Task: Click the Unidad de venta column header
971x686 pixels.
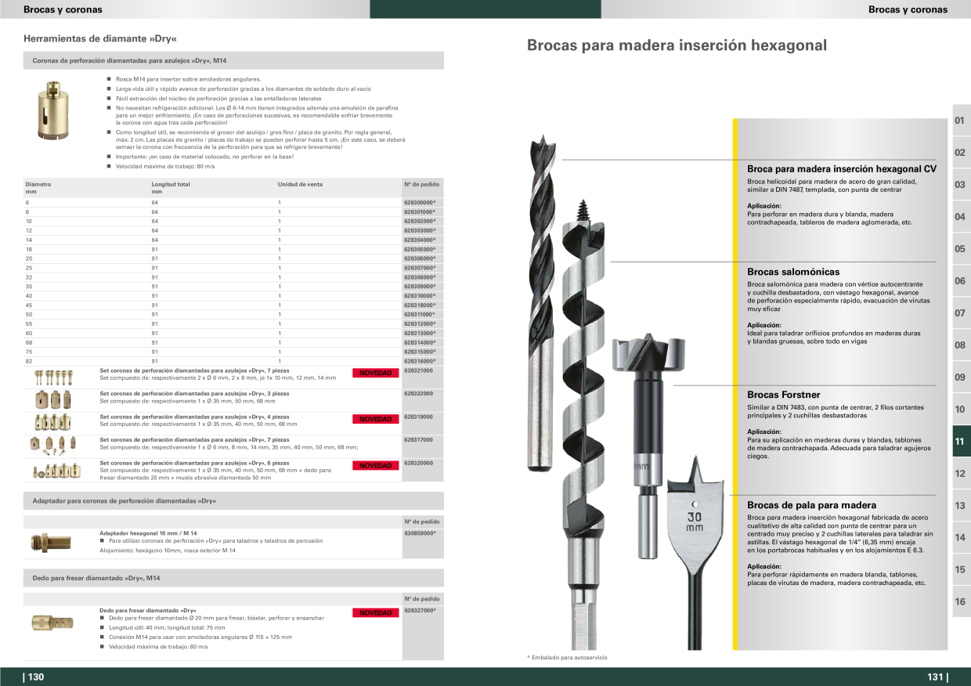Action: [300, 185]
